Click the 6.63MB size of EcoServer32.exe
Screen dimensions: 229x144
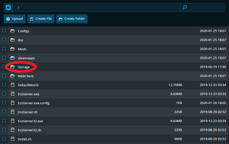(176, 121)
